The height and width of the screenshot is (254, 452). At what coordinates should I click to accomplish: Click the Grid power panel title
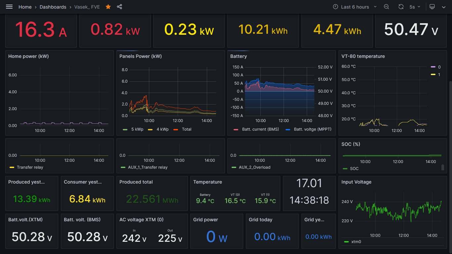[x=205, y=220]
